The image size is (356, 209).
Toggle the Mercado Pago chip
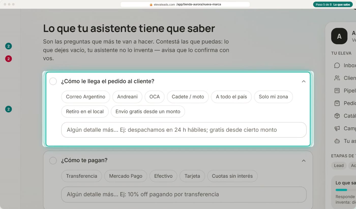(126, 176)
